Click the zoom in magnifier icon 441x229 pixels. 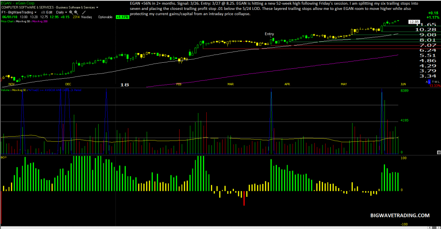[x=71, y=12]
